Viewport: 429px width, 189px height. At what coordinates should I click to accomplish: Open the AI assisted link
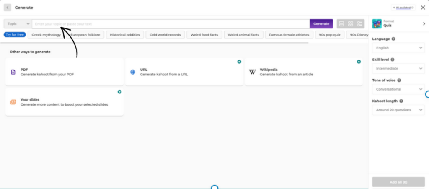[403, 8]
